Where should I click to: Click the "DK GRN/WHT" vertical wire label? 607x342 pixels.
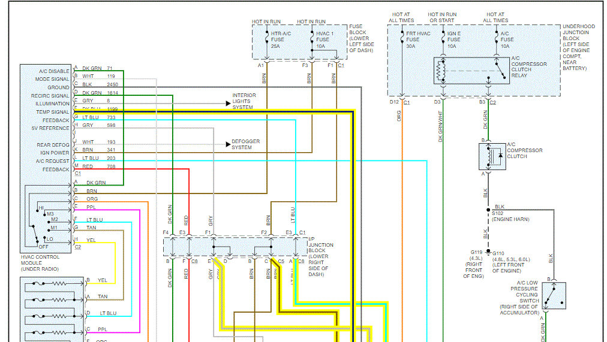[440, 126]
